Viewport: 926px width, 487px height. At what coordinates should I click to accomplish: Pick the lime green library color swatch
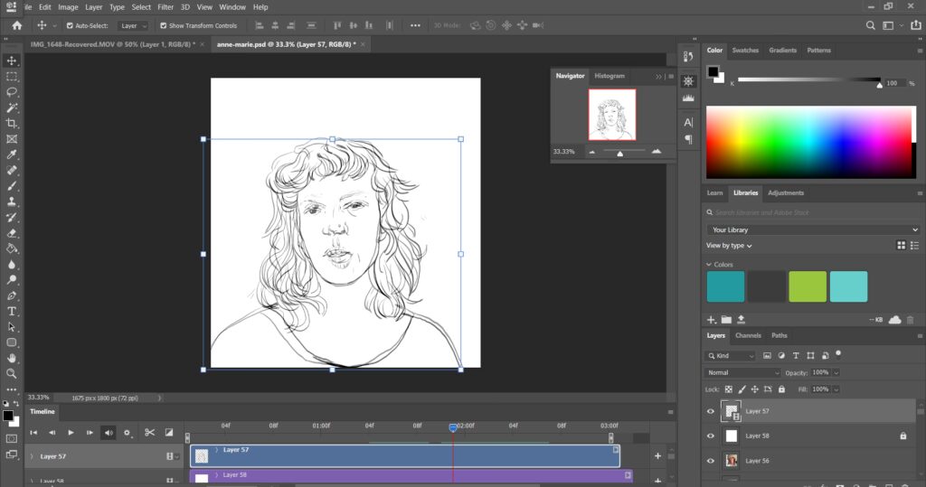pos(807,286)
